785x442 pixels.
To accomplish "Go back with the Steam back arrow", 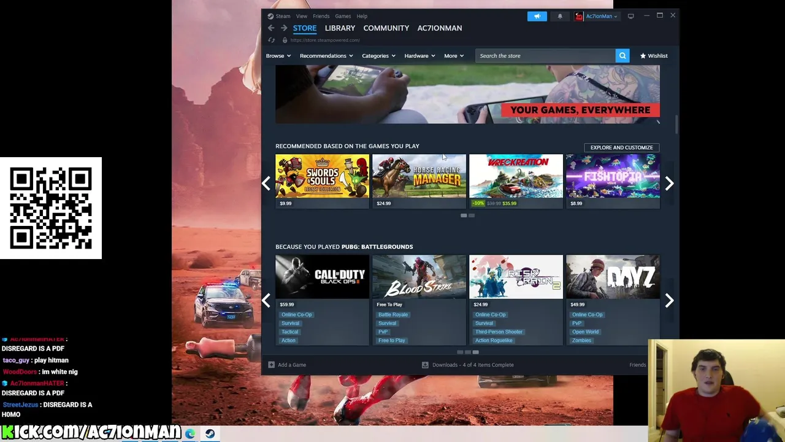I will (x=271, y=28).
